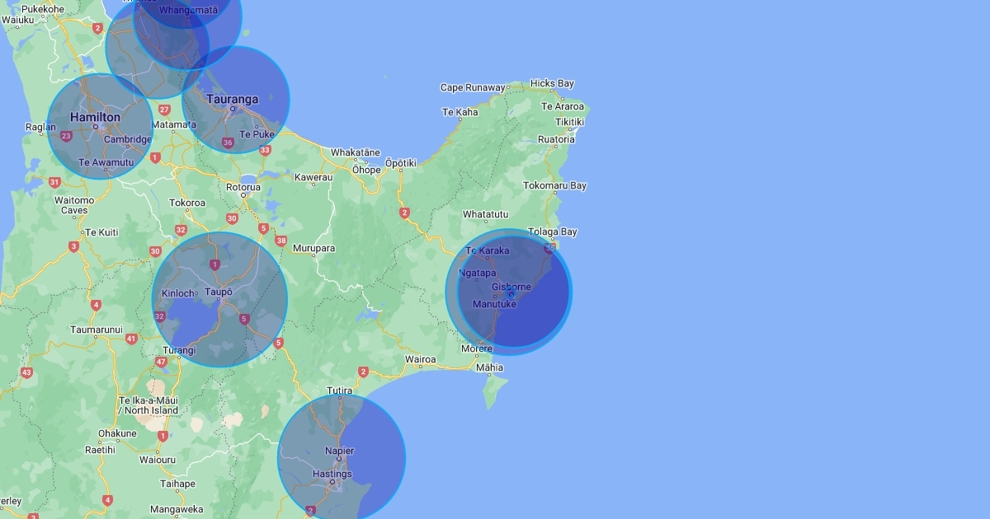The image size is (990, 519).
Task: Click the Hamilton city label
Action: coord(95,117)
